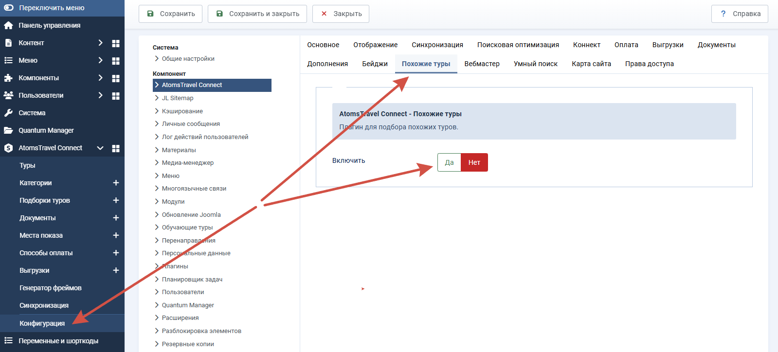Viewport: 778px width, 352px height.
Task: Click the plus icon next to Места показа
Action: [116, 235]
